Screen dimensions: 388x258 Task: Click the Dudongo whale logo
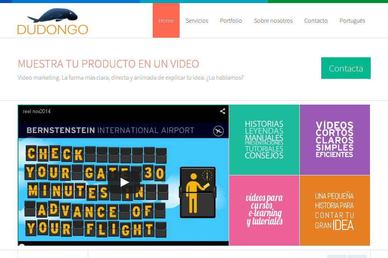click(x=53, y=21)
